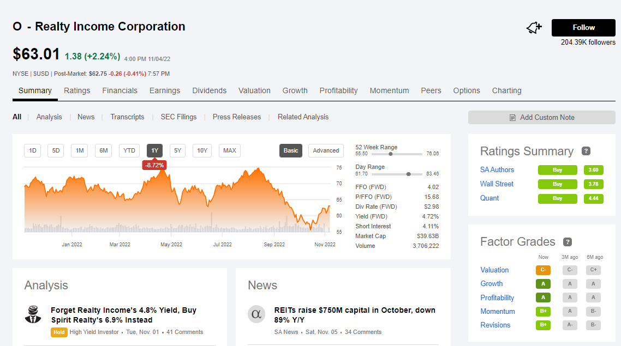
Task: Switch to the Earnings tab
Action: click(x=165, y=90)
